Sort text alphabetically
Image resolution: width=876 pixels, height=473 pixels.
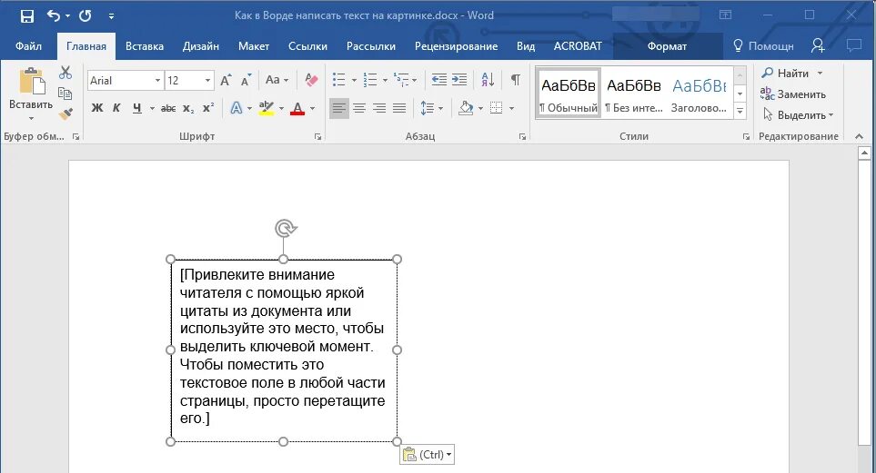488,80
